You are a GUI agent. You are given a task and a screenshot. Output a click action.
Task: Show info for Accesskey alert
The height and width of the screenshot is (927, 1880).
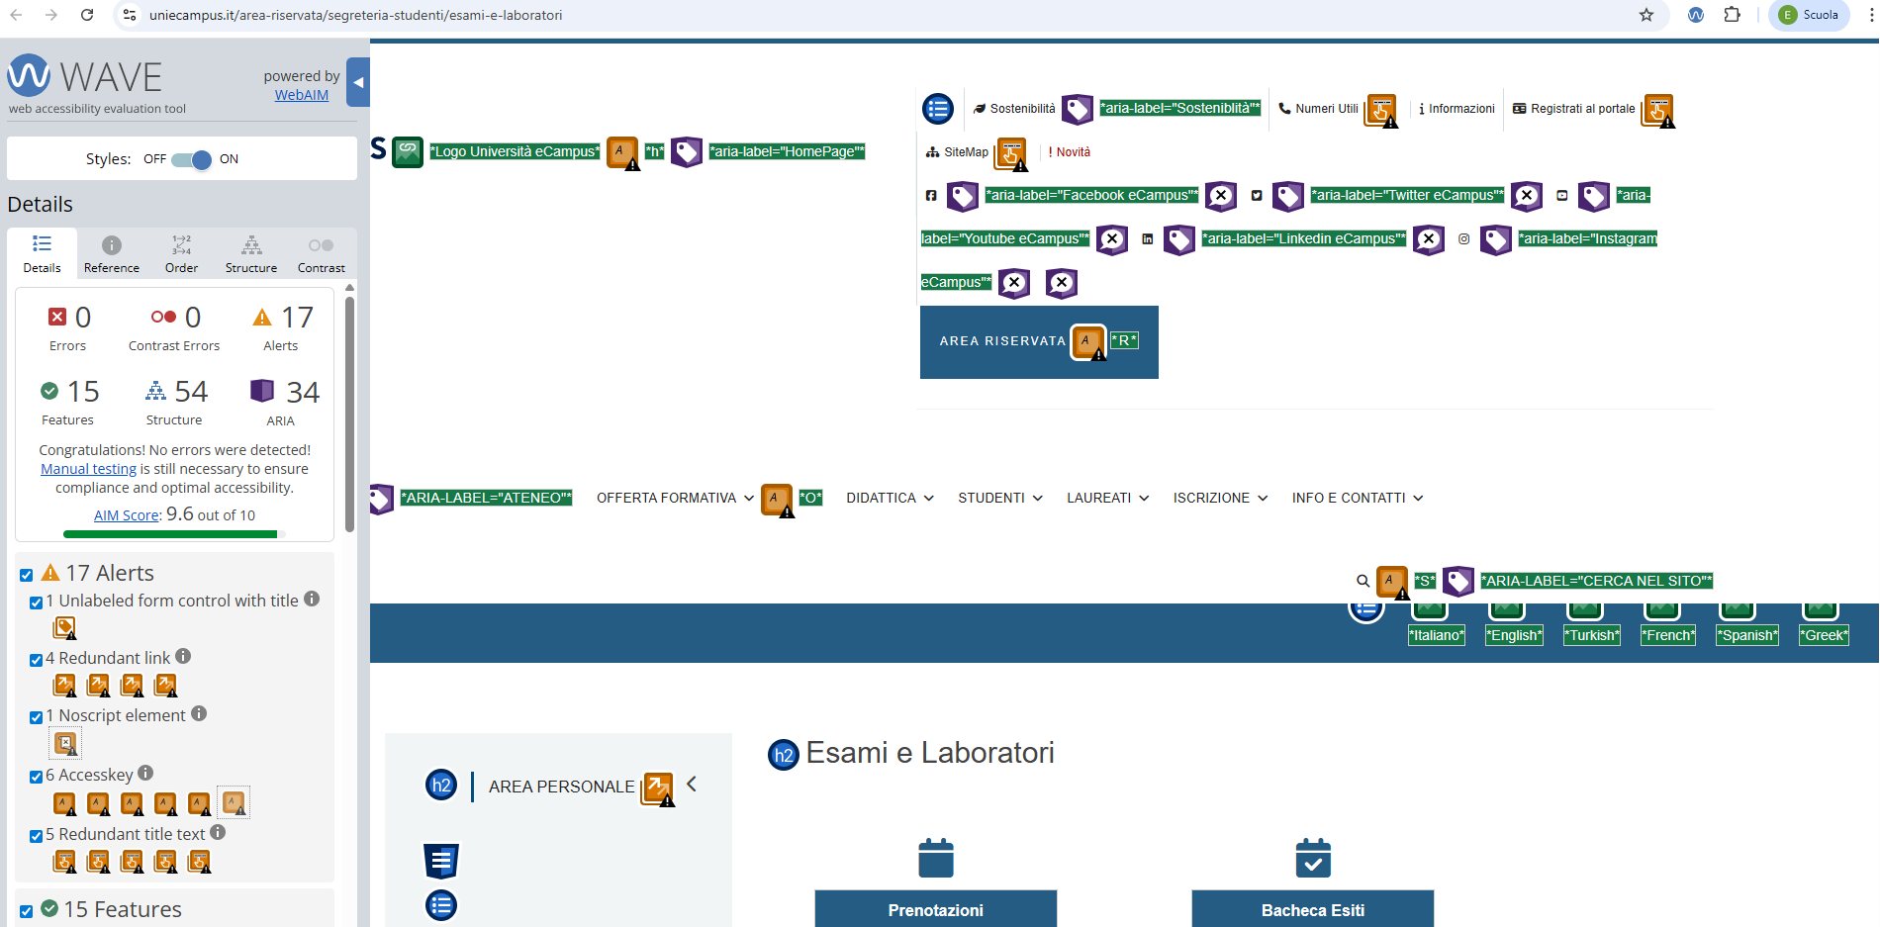[145, 773]
